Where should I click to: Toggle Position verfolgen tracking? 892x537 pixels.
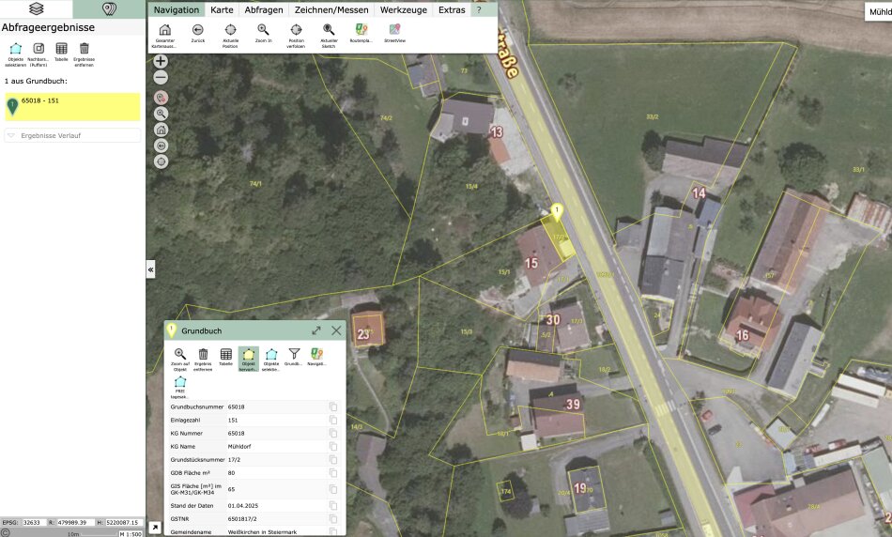296,30
